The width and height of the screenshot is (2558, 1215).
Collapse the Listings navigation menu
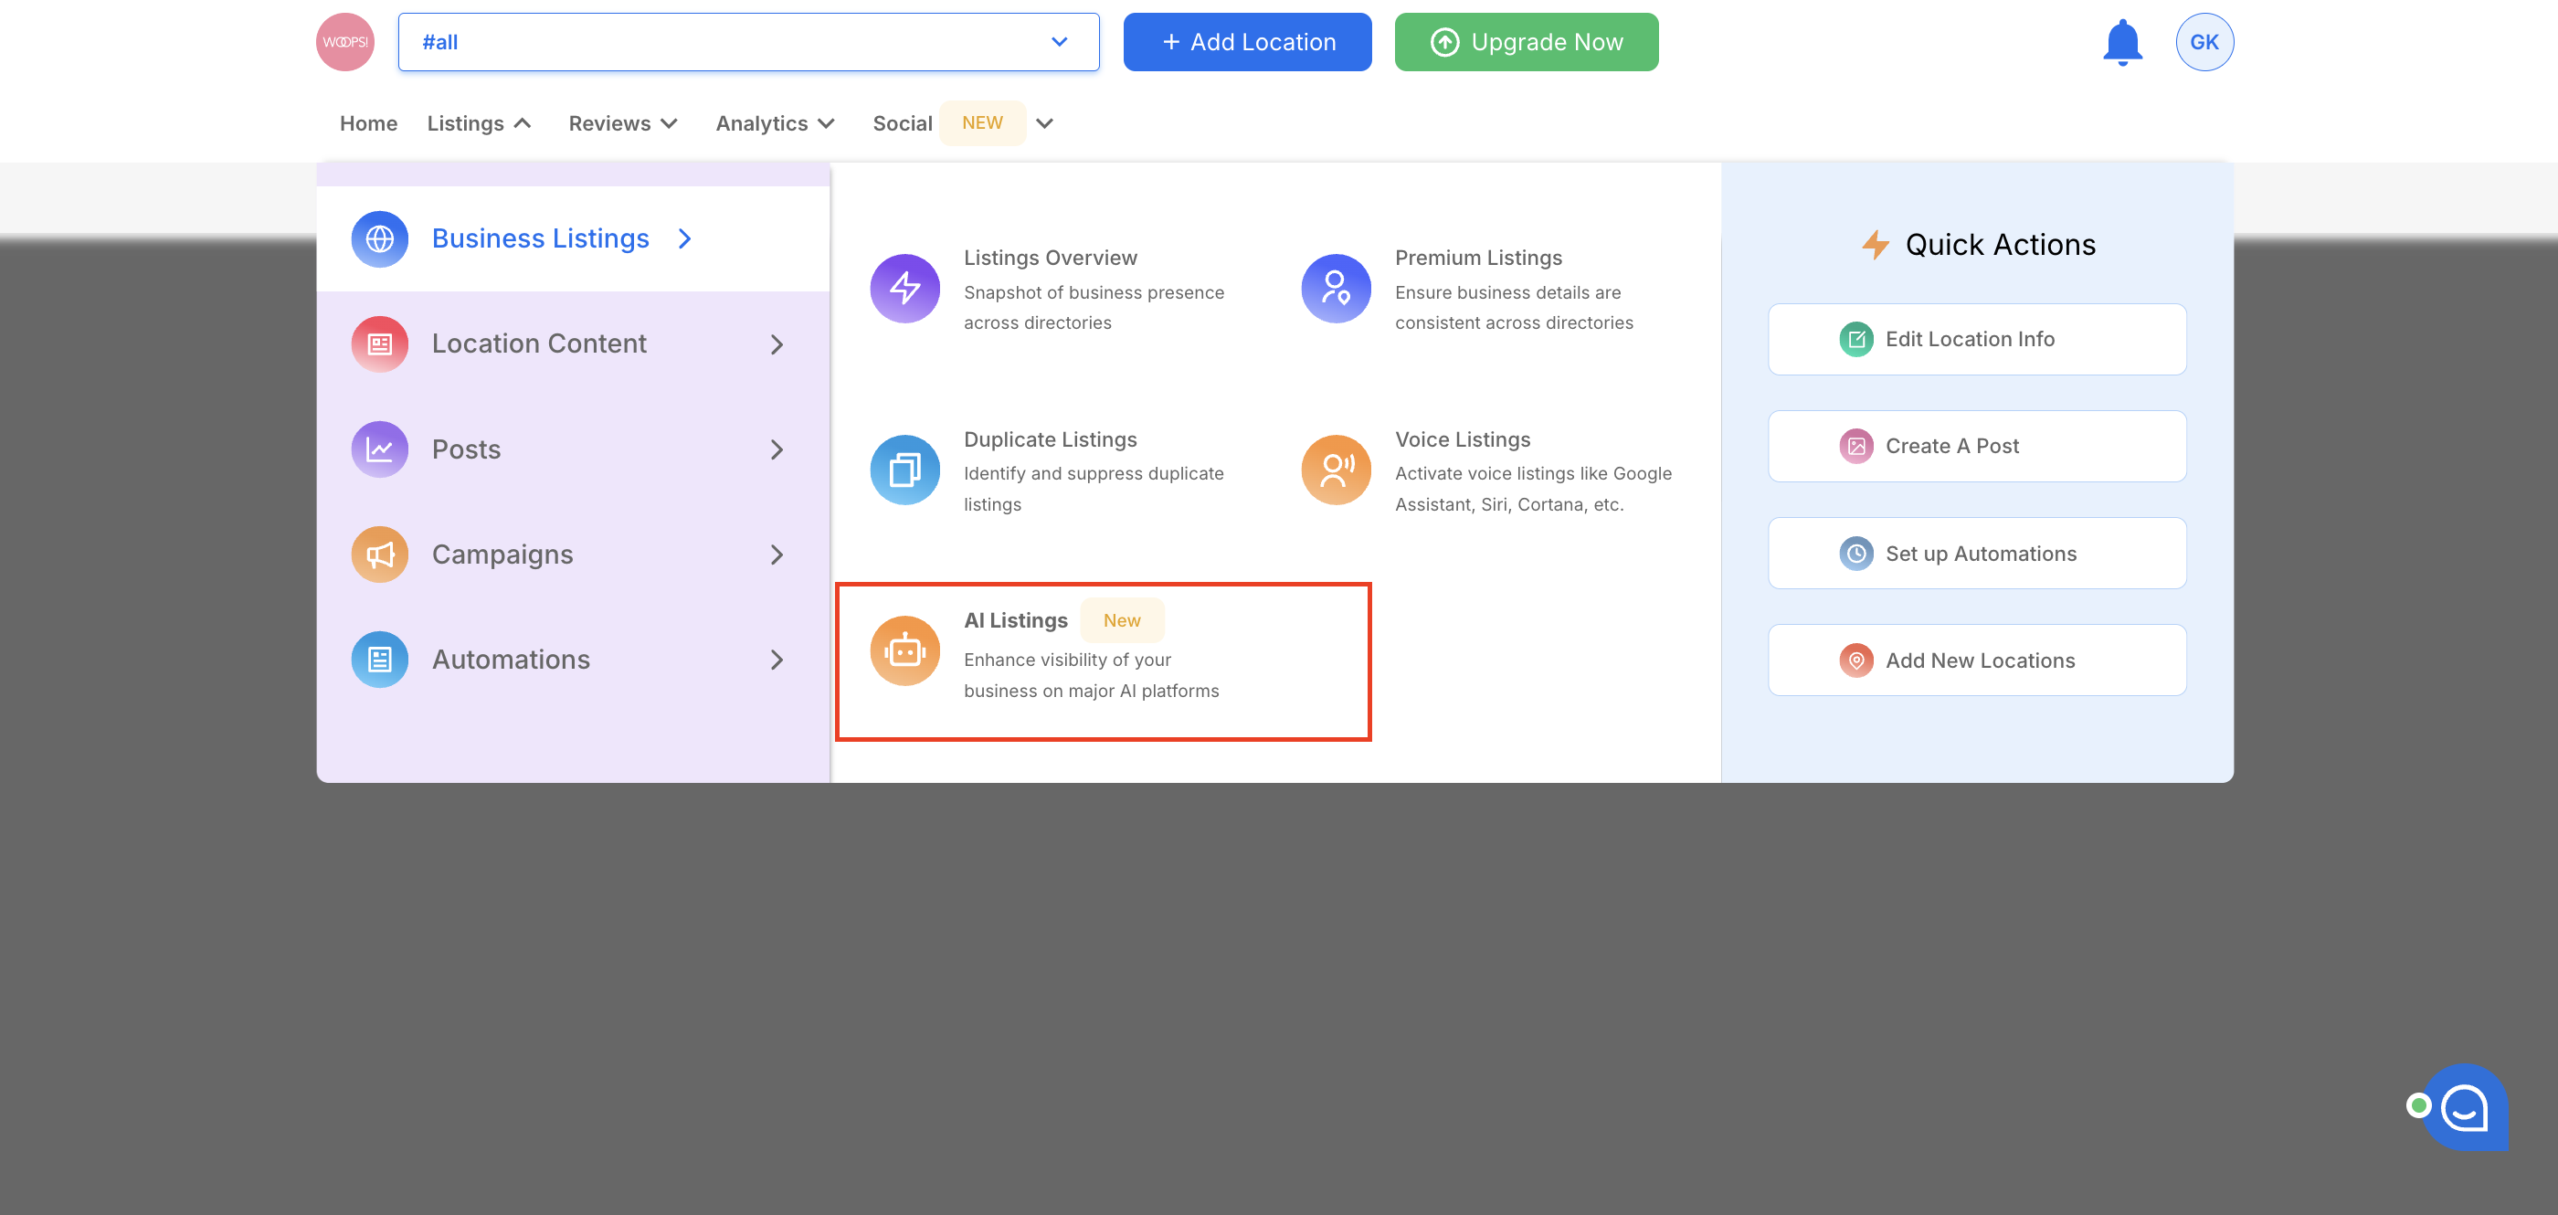coord(480,123)
